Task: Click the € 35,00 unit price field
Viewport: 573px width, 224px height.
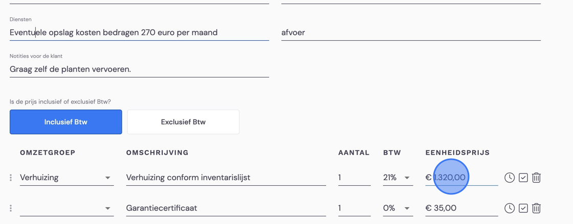Action: click(461, 208)
